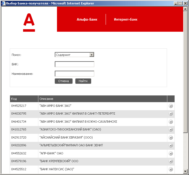Click the Интернет-банк header link
This screenshot has width=189, height=175.
126,19
